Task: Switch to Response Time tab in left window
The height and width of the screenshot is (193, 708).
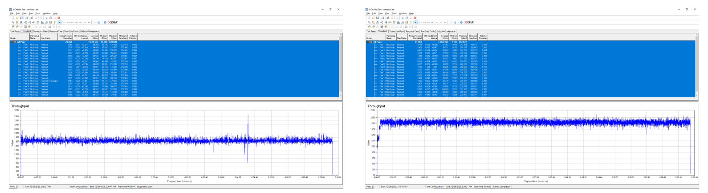Action: [x=56, y=31]
